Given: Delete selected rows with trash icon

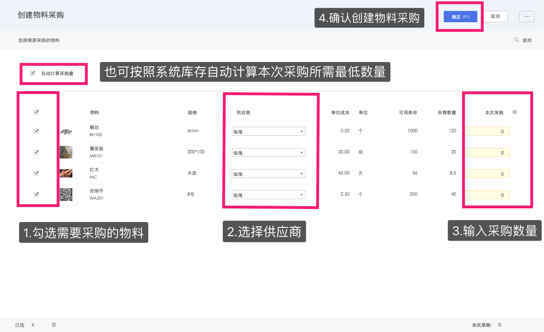Looking at the screenshot, I should 54,325.
